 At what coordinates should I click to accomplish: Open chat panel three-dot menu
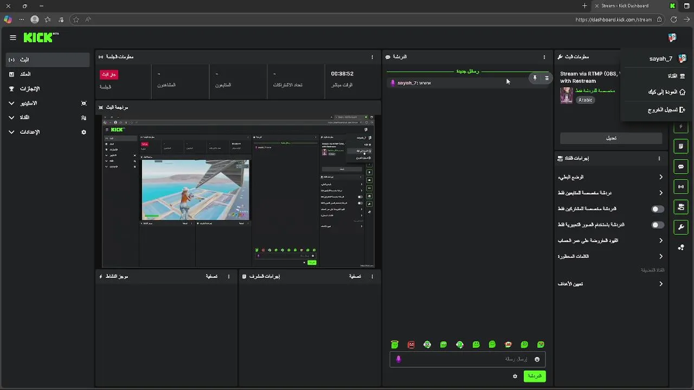(544, 57)
